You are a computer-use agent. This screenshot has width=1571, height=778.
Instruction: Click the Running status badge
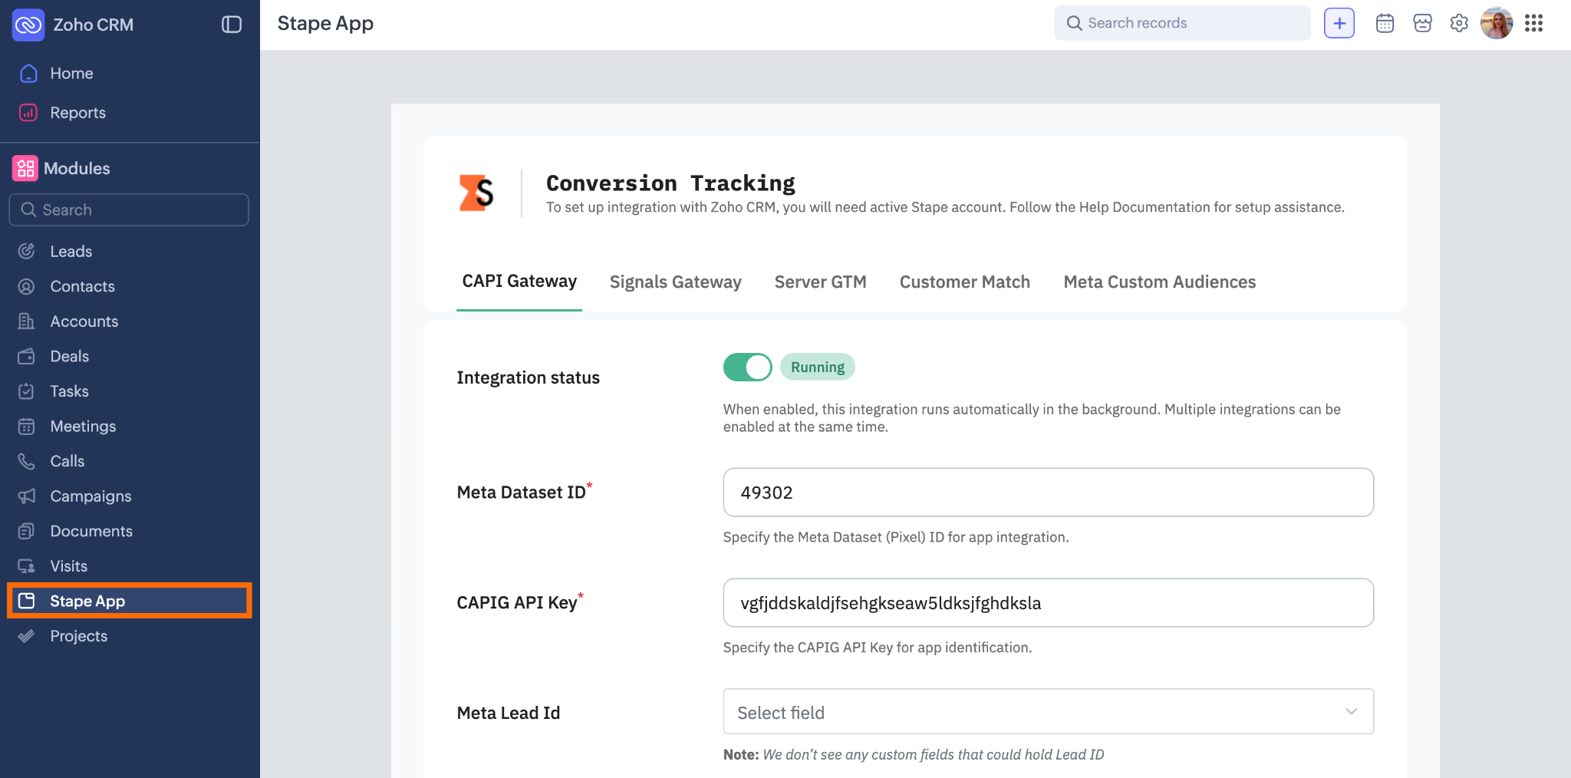(x=818, y=367)
